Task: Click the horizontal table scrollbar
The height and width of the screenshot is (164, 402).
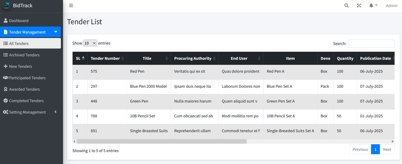Action: point(162,141)
